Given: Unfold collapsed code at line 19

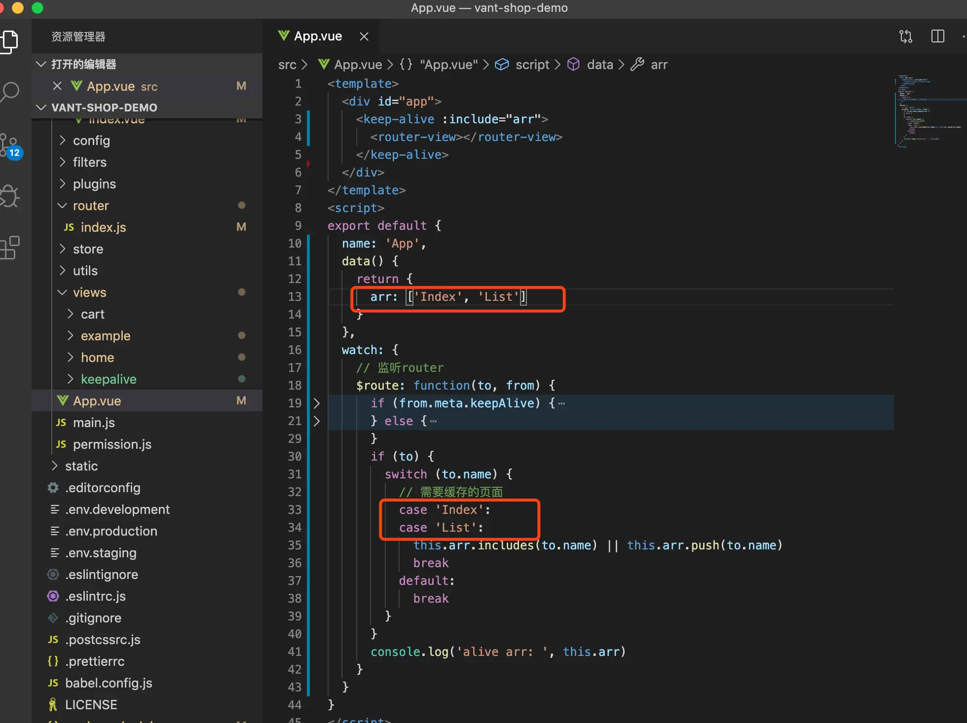Looking at the screenshot, I should (x=317, y=403).
